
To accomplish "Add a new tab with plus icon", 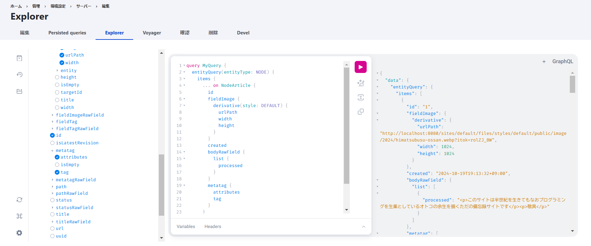I will click(x=544, y=62).
